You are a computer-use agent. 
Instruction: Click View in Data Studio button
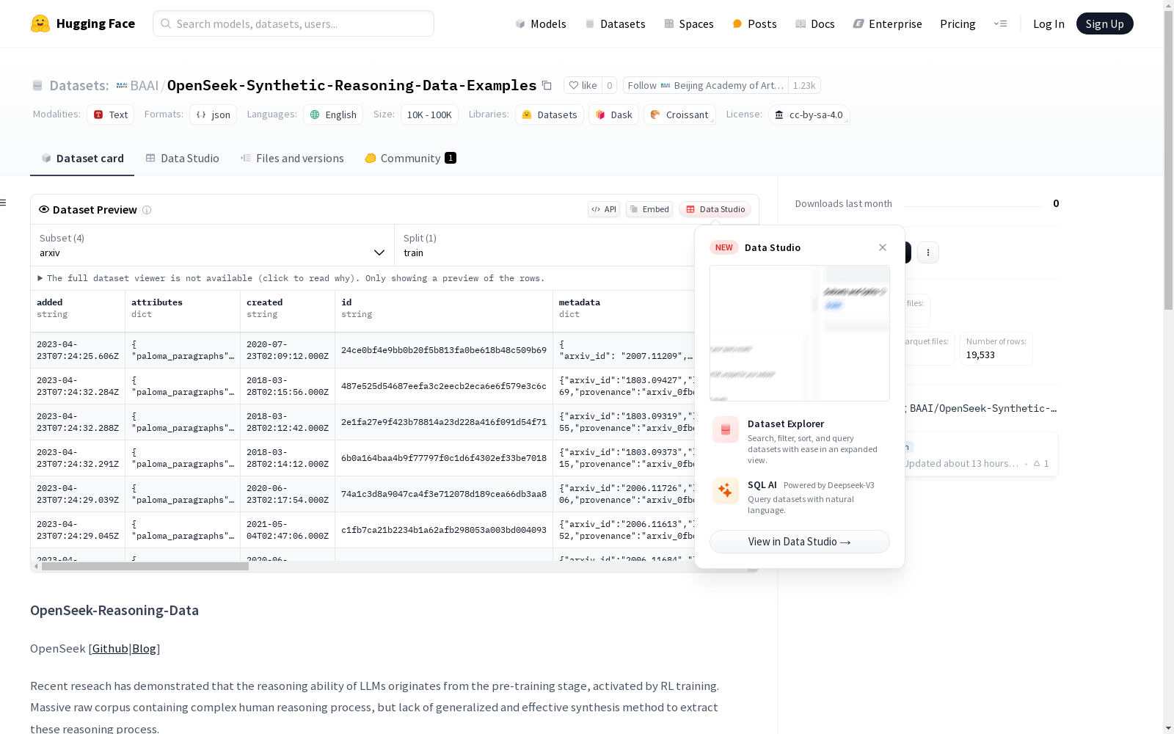point(800,542)
